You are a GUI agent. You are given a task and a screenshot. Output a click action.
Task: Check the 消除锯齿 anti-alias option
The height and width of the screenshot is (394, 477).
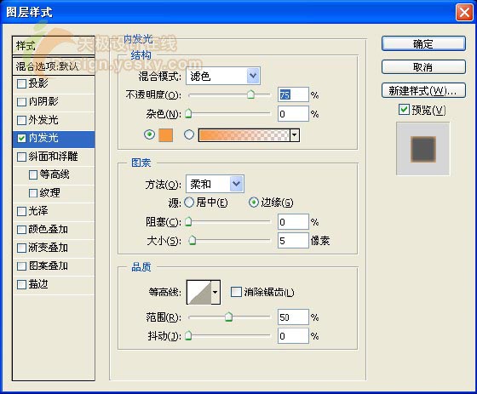click(x=236, y=292)
